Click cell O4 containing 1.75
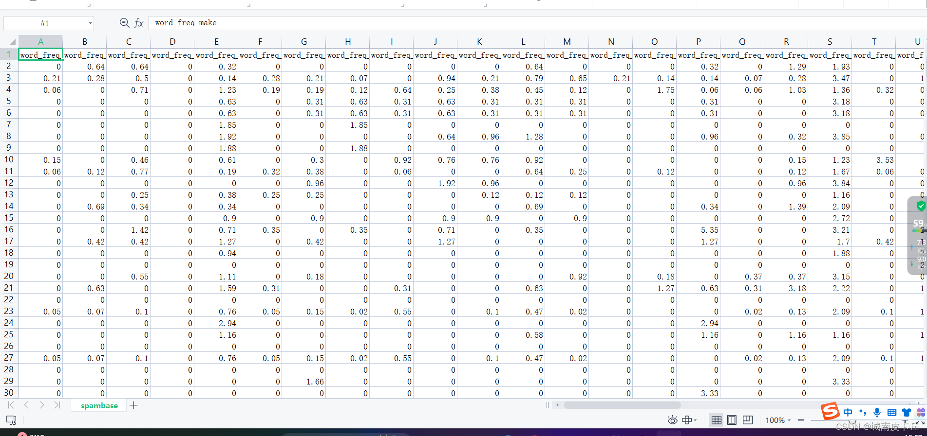 pos(655,90)
